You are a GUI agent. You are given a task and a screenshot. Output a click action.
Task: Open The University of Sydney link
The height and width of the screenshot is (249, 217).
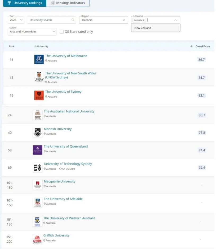click(63, 92)
